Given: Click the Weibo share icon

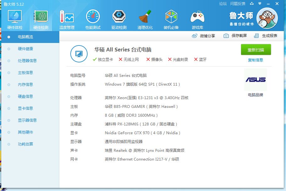Looking at the screenshot, I should tap(195, 36).
